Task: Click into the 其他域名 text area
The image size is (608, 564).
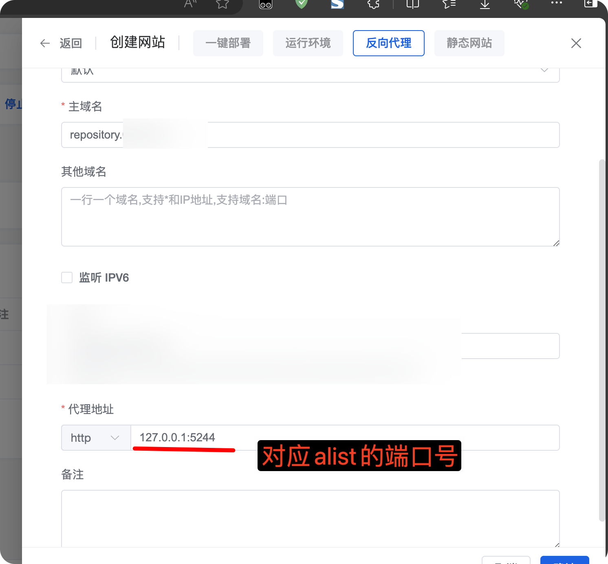Action: (311, 217)
